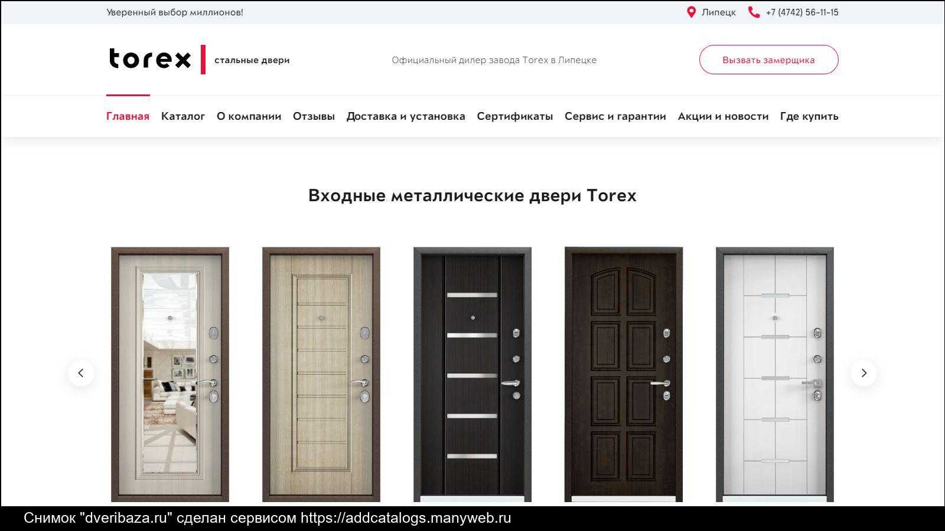Select the light oak horizontal-groove door
The width and height of the screenshot is (945, 531).
point(321,375)
